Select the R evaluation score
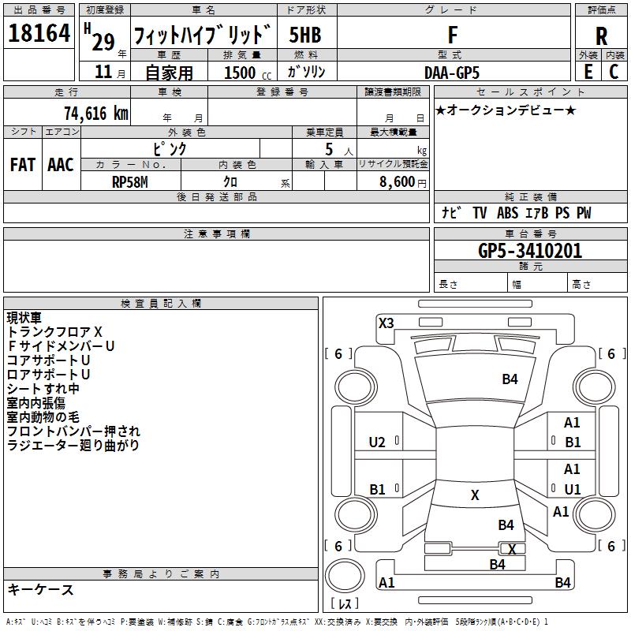This screenshot has height=631, width=631. pyautogui.click(x=601, y=35)
